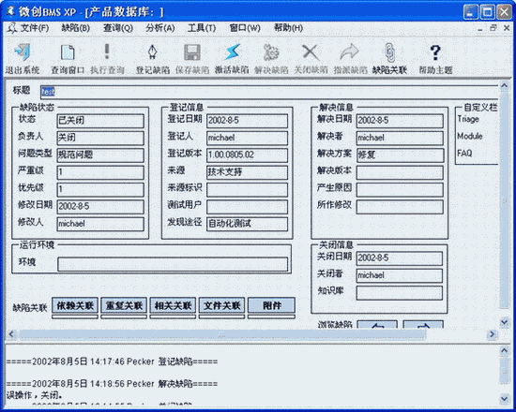Open 缺陷关联 paperclip toolbar icon
516x412 pixels.
click(x=389, y=52)
